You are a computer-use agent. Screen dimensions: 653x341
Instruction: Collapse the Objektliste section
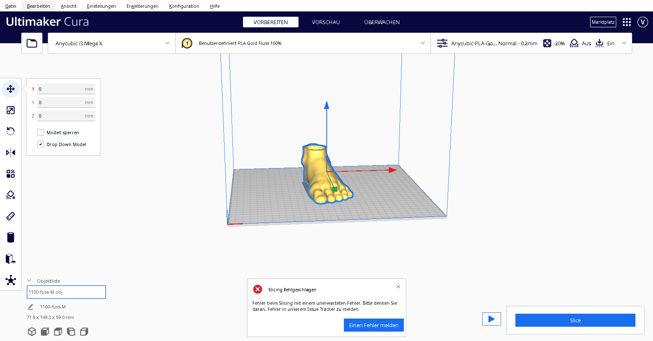click(x=29, y=281)
